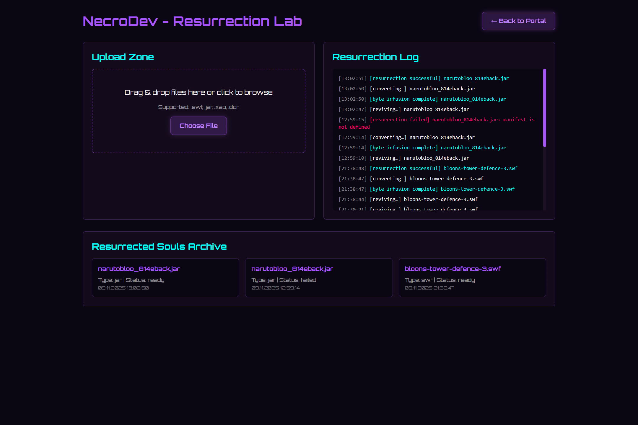Open the bloons-tower-defence-3.swf archive card

pos(472,277)
